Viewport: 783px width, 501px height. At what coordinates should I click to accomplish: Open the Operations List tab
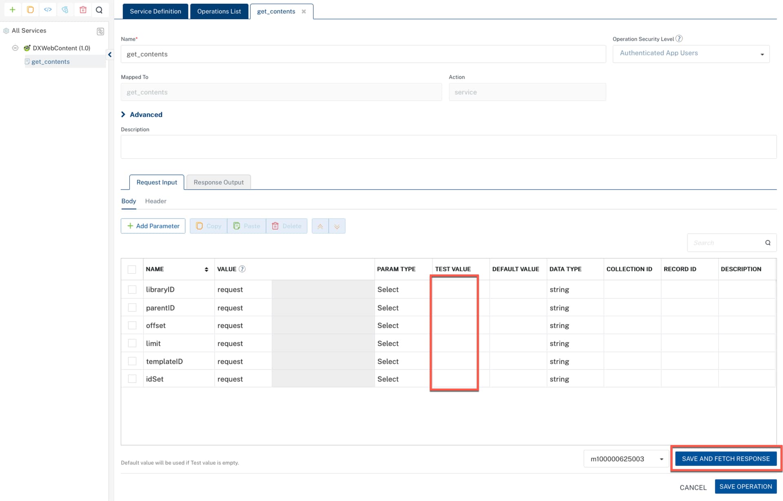219,11
